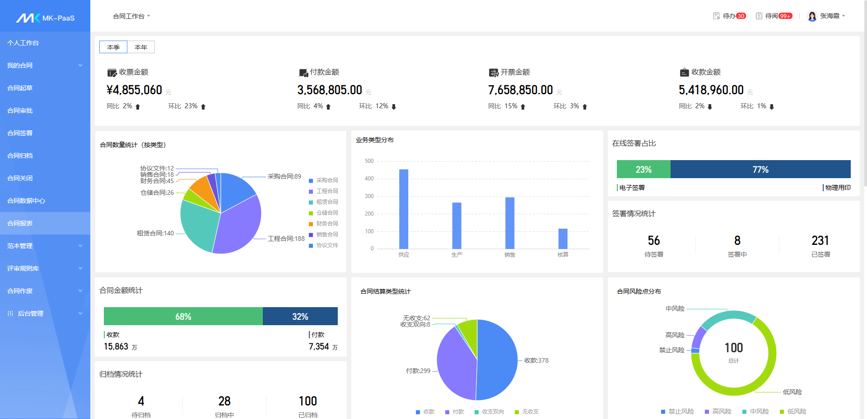Click the 待签署 count of 56

pyautogui.click(x=653, y=240)
